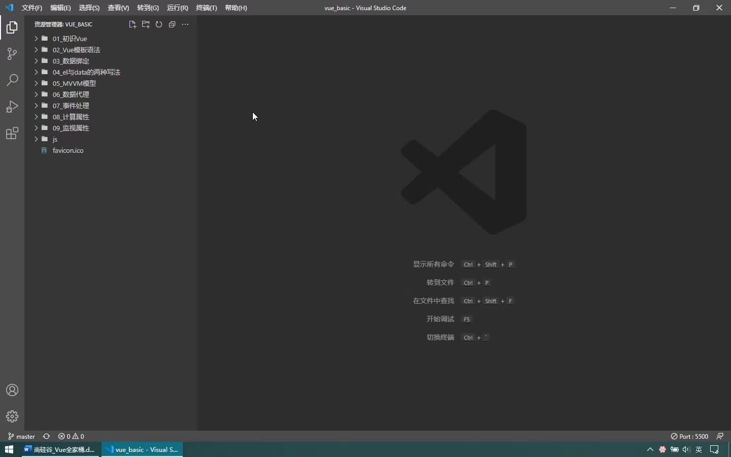
Task: Collapse all folders in explorer
Action: [172, 24]
